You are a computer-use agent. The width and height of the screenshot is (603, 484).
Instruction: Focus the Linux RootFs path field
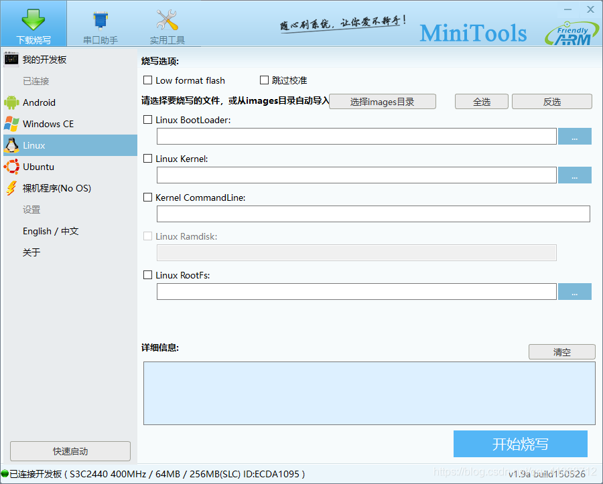(x=356, y=292)
